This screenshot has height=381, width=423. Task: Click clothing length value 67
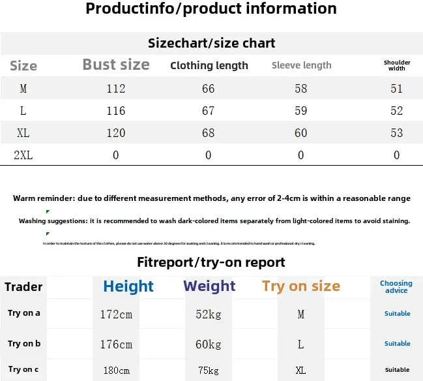point(209,111)
